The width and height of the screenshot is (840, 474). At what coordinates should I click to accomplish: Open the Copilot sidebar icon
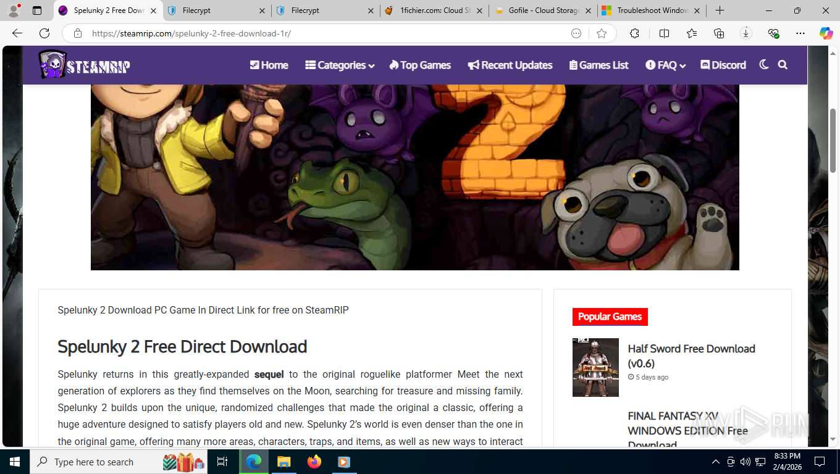[x=826, y=33]
